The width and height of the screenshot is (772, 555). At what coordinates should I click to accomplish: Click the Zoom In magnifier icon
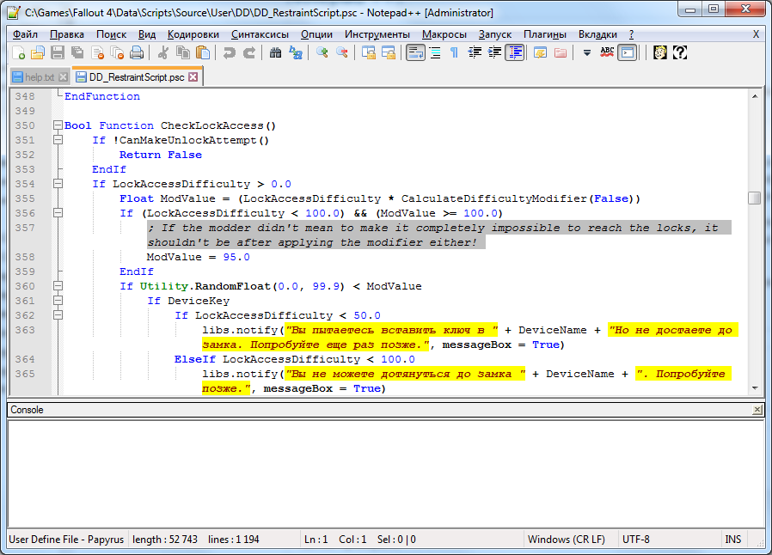[322, 53]
